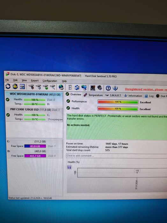Image resolution: width=167 pixels, height=223 pixels.
Task: Click the blue information 'i' toolbar icon
Action: pos(115,88)
